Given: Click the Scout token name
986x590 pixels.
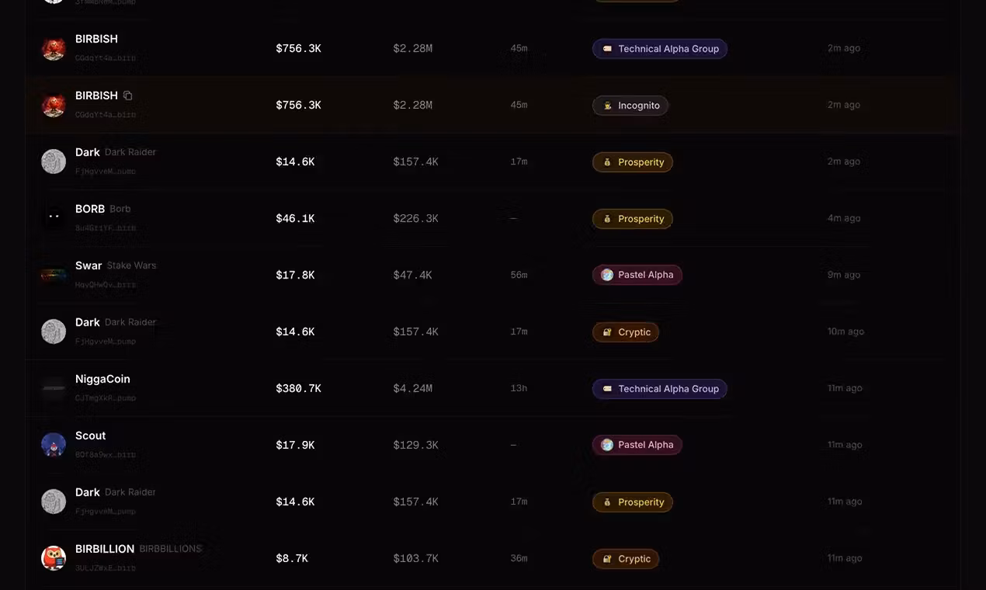Looking at the screenshot, I should coord(90,436).
